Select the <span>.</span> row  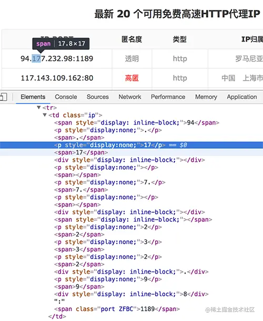(79, 138)
